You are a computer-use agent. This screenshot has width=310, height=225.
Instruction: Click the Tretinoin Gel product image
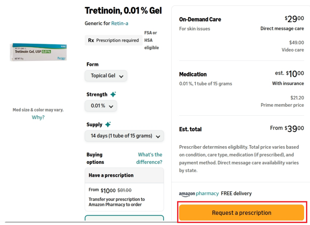point(38,52)
